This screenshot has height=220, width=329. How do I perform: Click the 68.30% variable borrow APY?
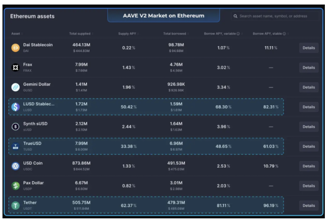click(x=223, y=107)
